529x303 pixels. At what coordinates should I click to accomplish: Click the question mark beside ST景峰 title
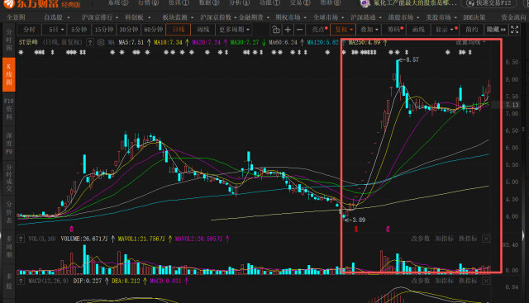click(90, 42)
